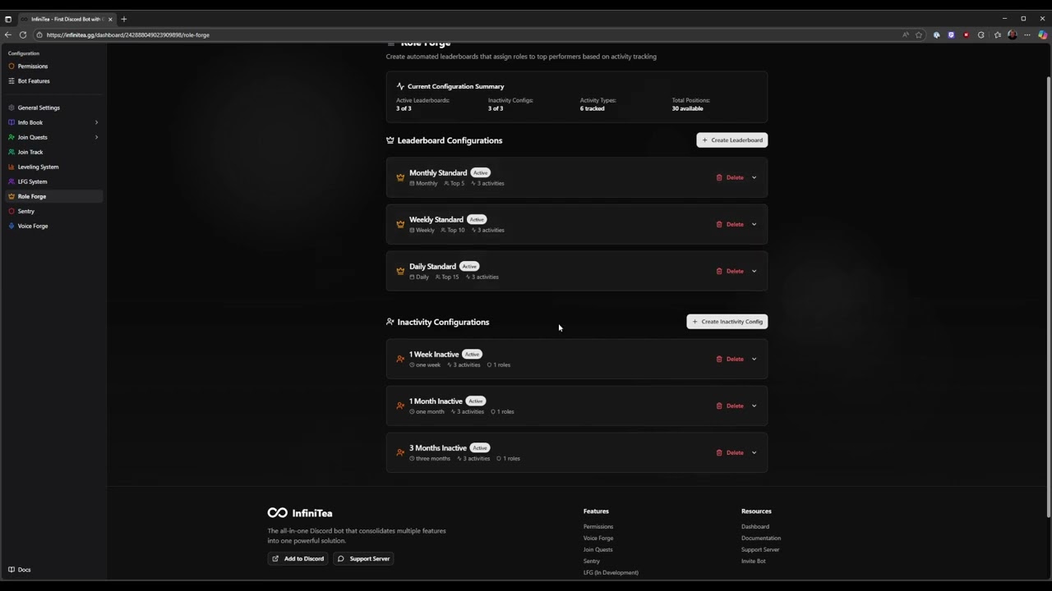Click the crown icon beside Weekly Standard

pos(400,224)
